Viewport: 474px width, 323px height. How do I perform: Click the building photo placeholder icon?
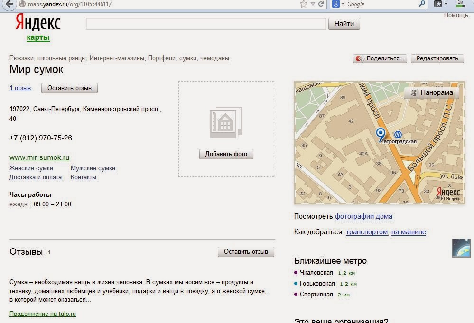(x=226, y=122)
